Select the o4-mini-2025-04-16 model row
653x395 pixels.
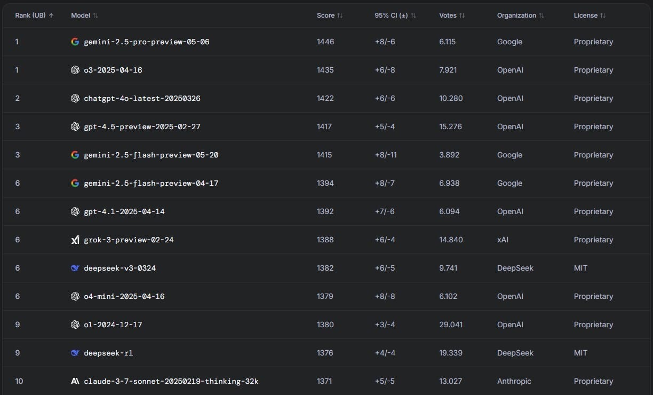[x=326, y=296]
